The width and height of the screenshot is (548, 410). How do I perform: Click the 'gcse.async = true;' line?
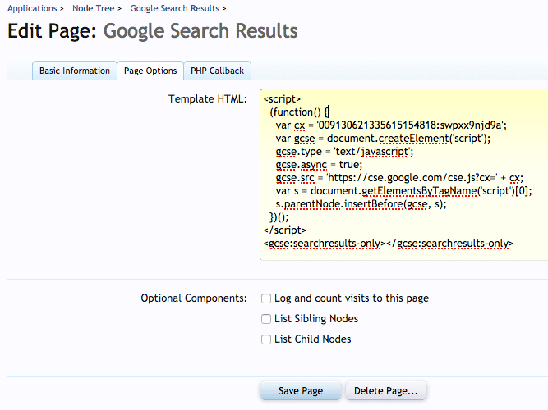[319, 165]
